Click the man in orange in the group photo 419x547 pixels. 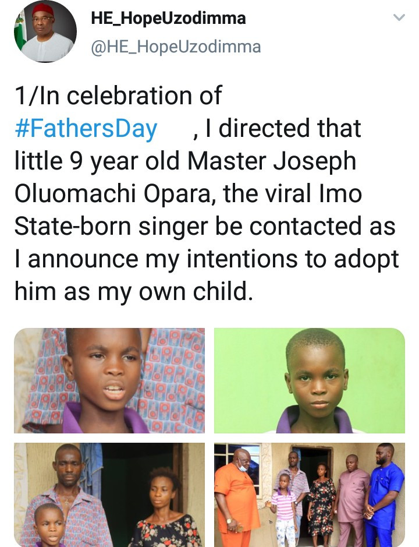[237, 495]
